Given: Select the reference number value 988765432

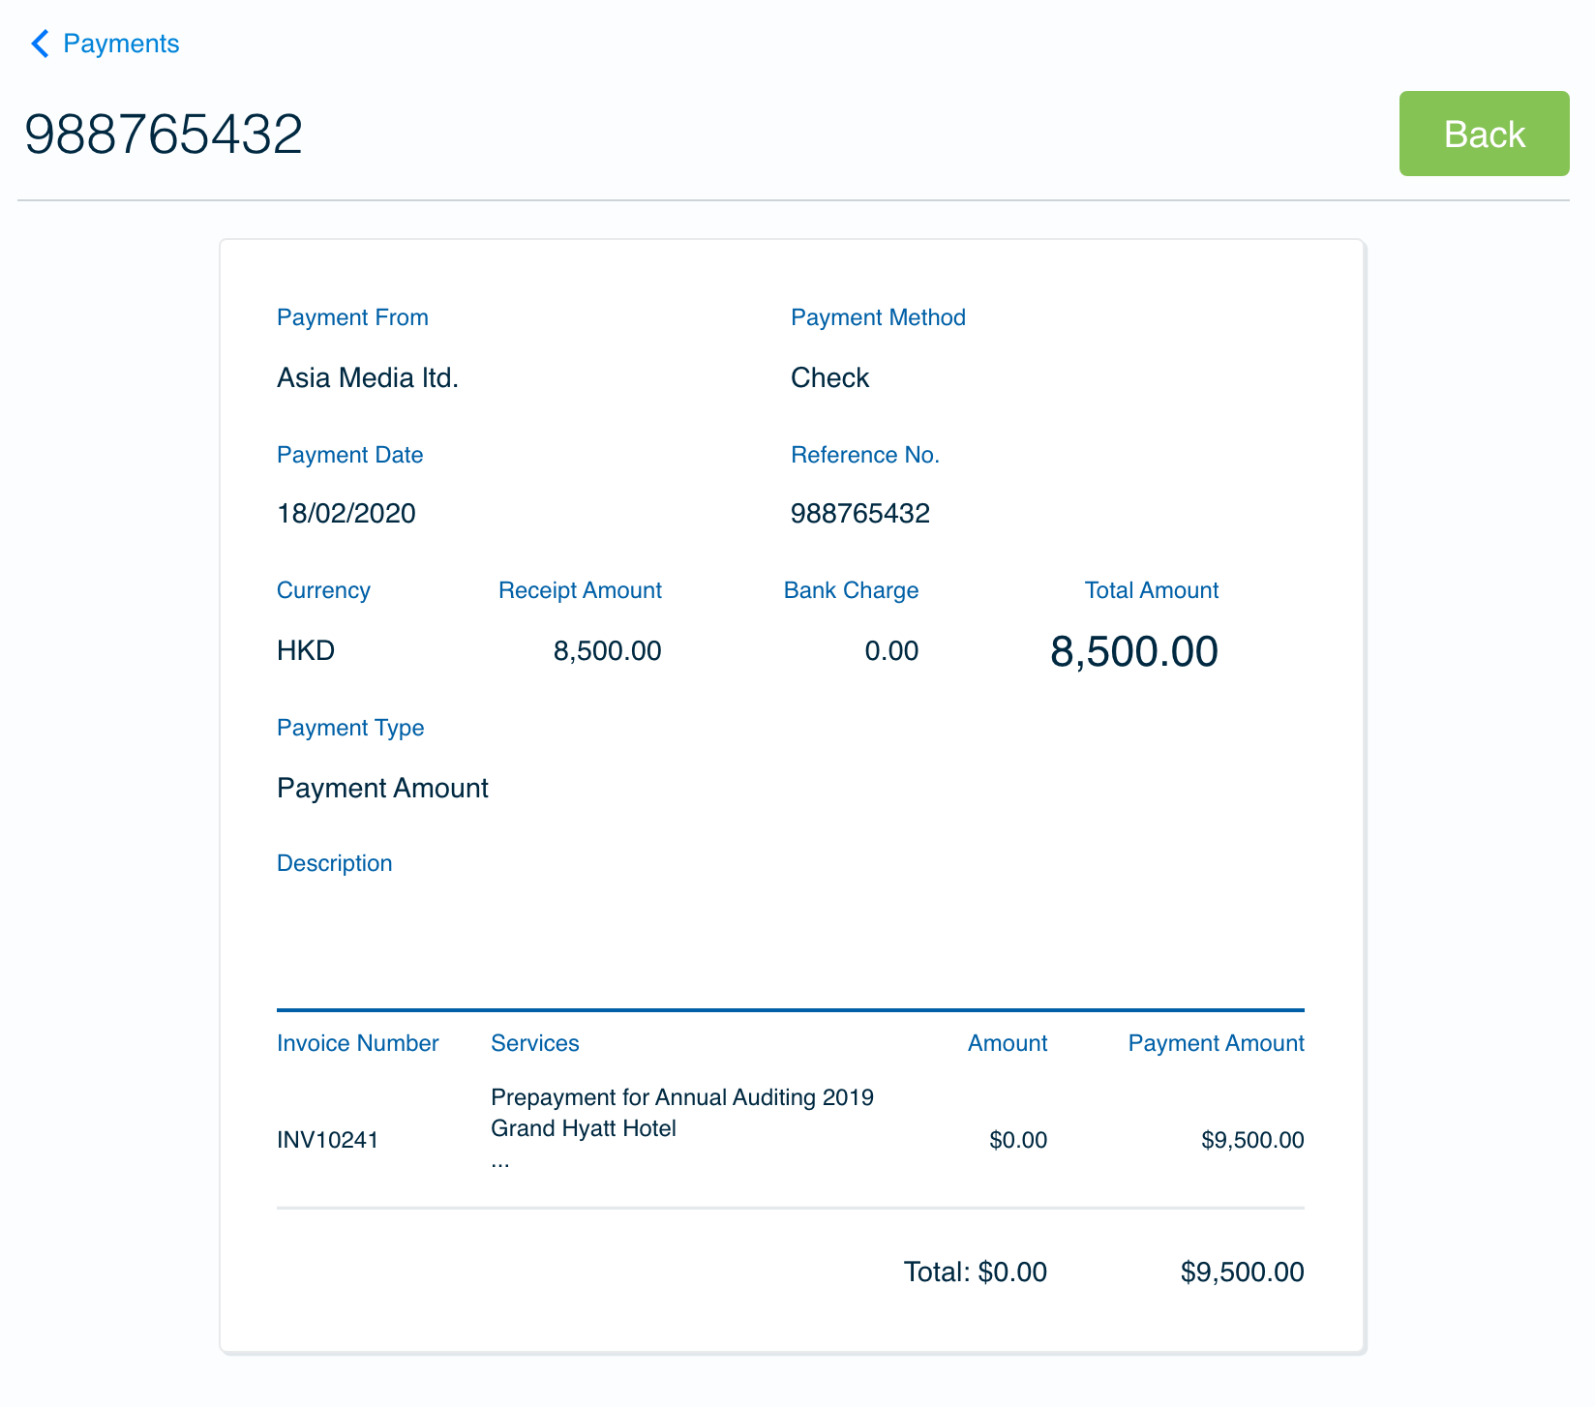Looking at the screenshot, I should 859,513.
